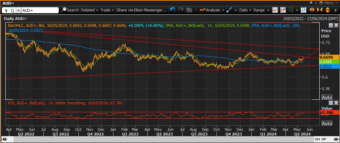
Task: Click the blue 0.6523 SMA value tag
Action: pyautogui.click(x=329, y=67)
